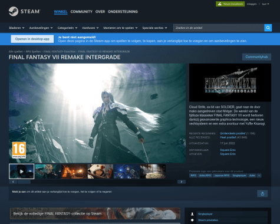280x224 pixels.
Task: Expand the Hardware menu
Action: coord(90,28)
